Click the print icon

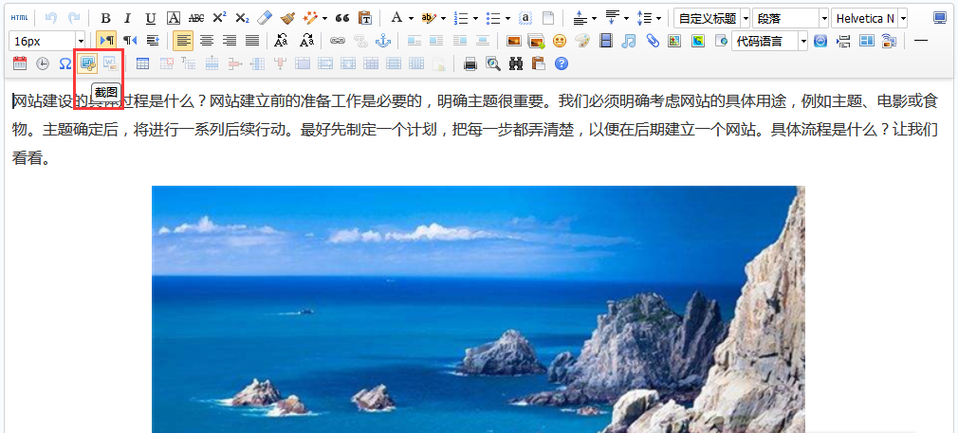pyautogui.click(x=470, y=63)
